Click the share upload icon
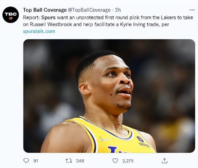 point(164,161)
